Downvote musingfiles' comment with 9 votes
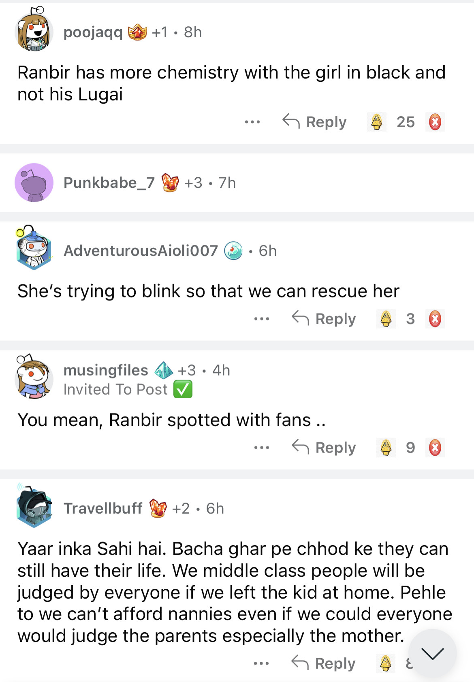 (x=435, y=448)
